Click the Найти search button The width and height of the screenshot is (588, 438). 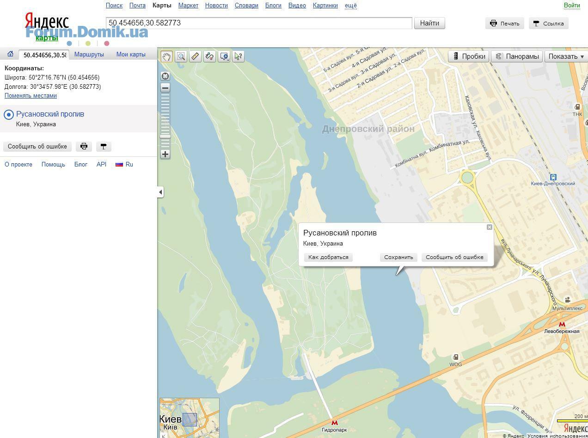pos(429,23)
